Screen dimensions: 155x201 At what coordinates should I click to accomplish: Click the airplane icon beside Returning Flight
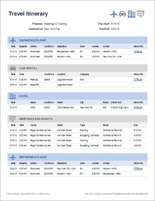pos(13,157)
